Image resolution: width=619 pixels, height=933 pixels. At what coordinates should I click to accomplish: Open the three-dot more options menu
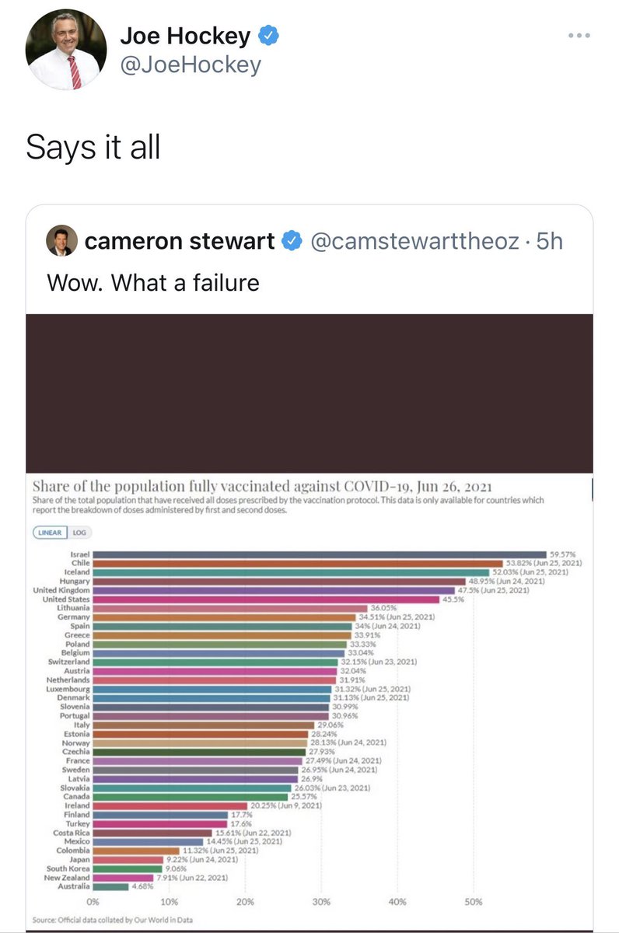579,36
